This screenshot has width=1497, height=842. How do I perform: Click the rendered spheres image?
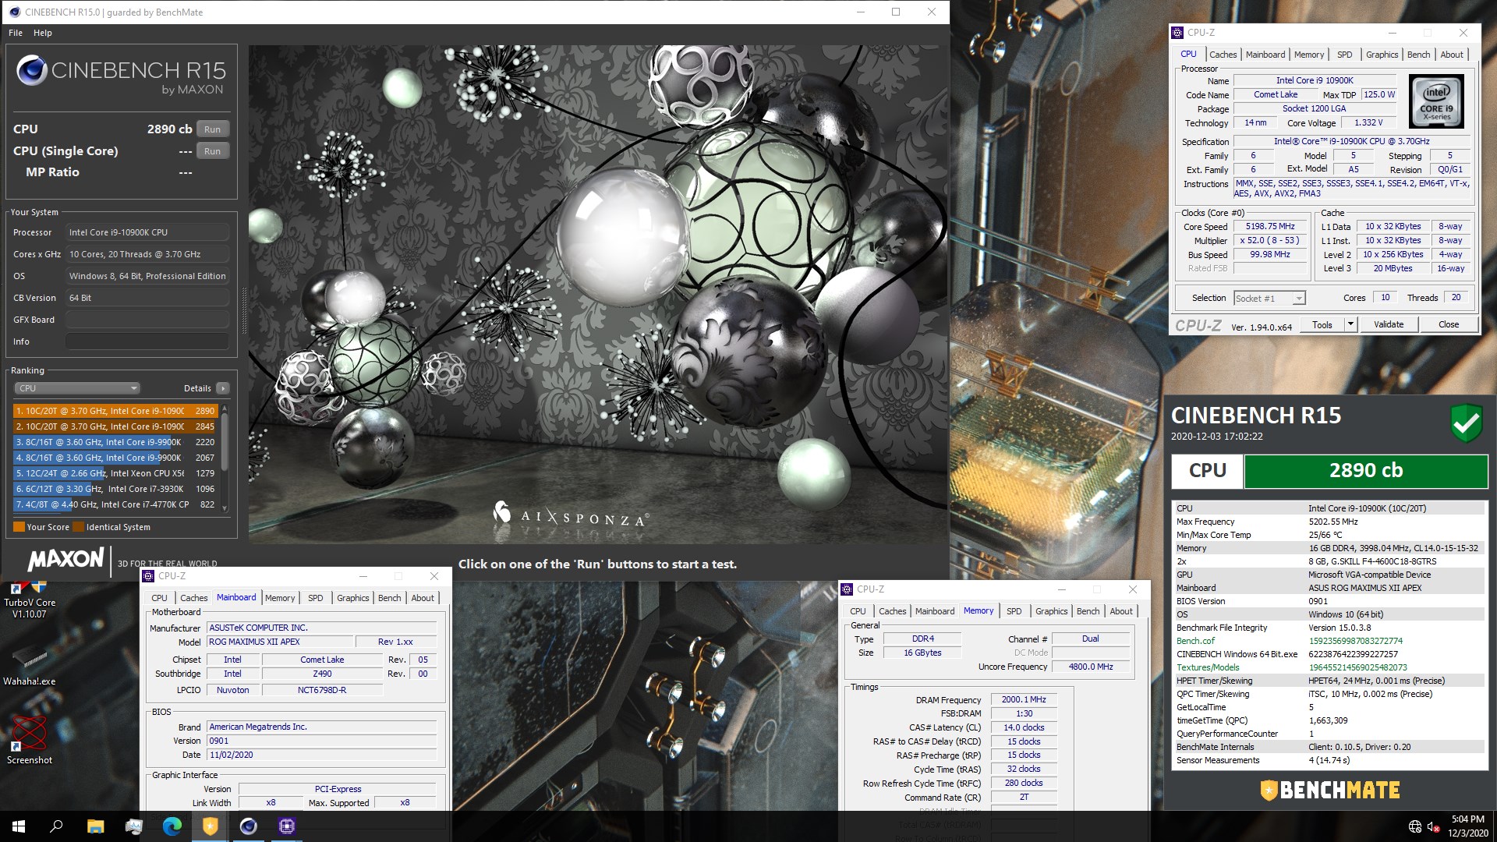(x=597, y=294)
